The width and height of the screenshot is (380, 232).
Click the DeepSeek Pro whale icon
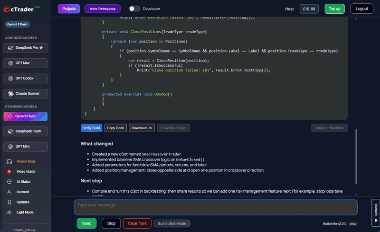click(x=10, y=48)
